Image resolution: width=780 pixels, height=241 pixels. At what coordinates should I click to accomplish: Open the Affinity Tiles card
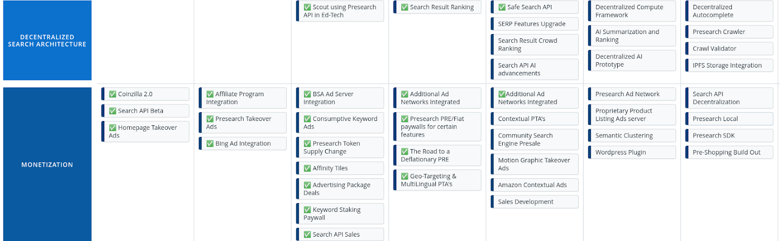[340, 168]
